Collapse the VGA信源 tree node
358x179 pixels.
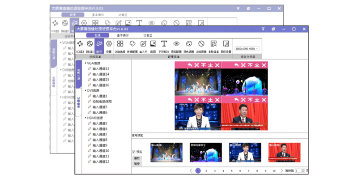(85, 64)
